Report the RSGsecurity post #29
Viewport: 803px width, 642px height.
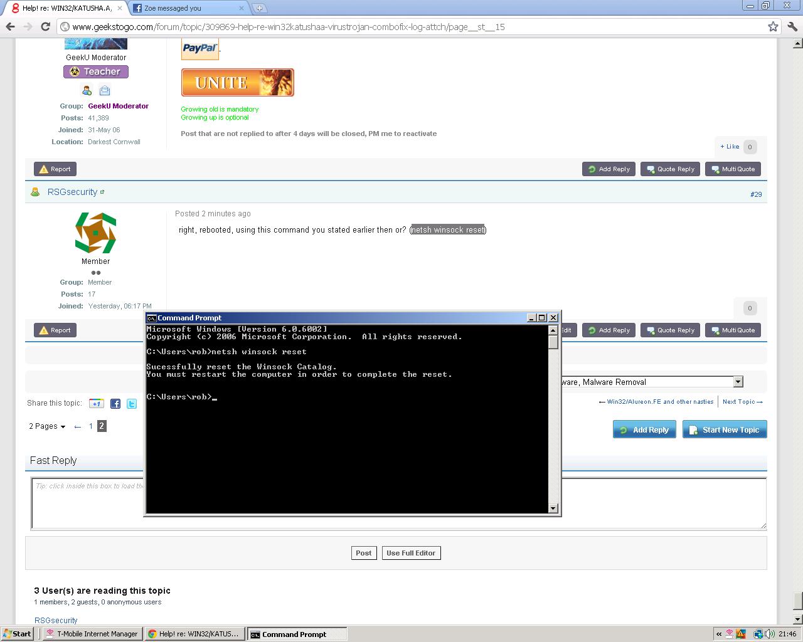click(55, 330)
